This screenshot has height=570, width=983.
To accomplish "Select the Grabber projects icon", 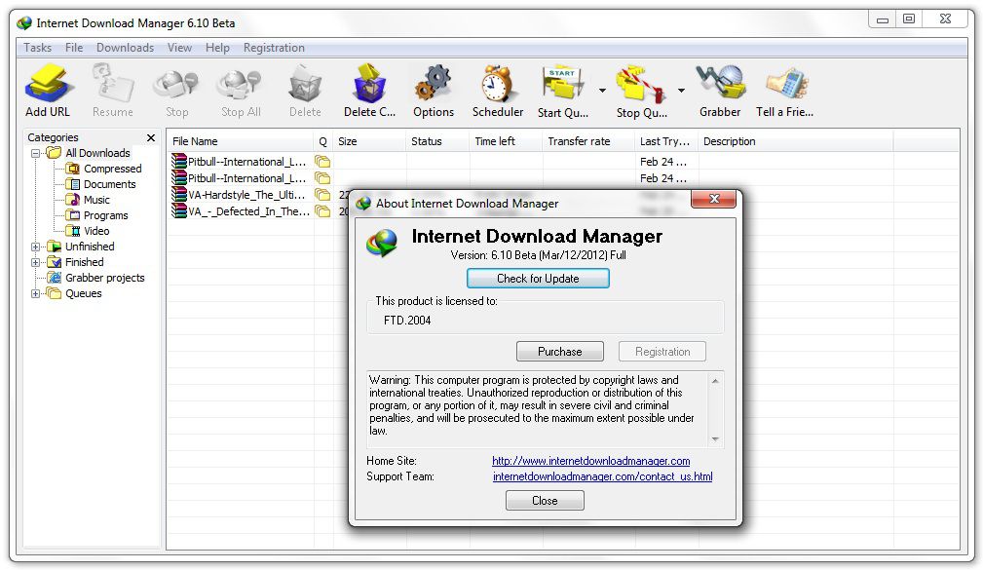I will coord(55,278).
